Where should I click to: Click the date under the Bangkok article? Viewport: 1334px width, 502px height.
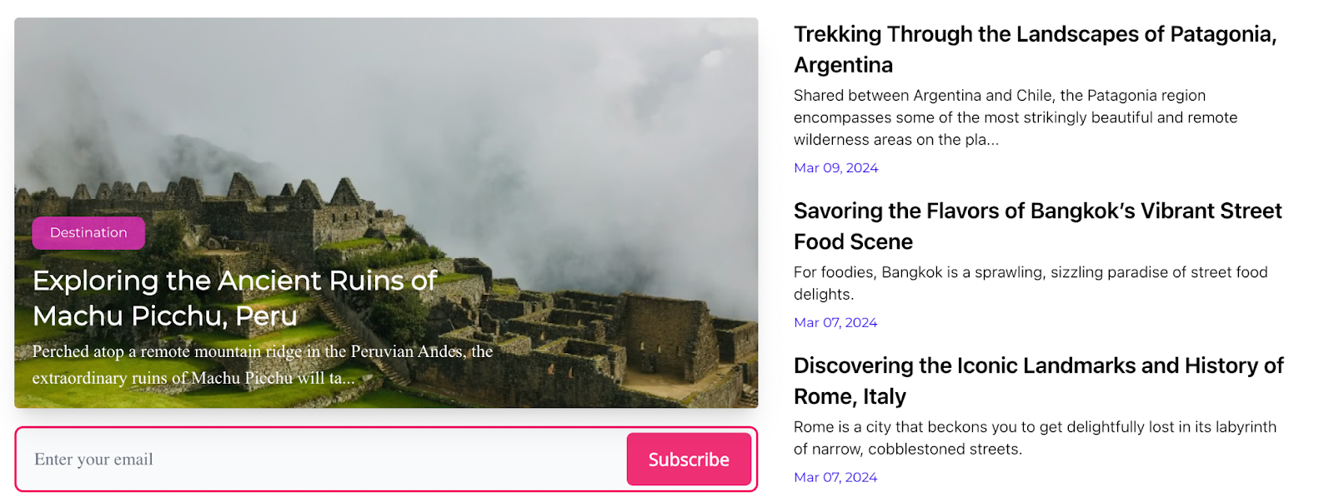point(835,323)
